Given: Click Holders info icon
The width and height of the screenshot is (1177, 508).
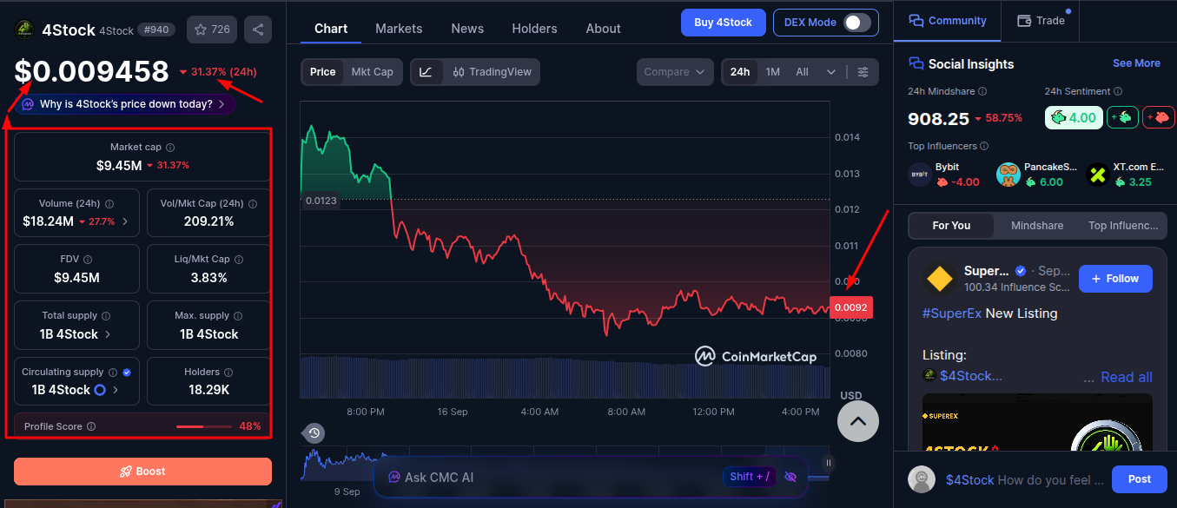Looking at the screenshot, I should click(x=228, y=372).
